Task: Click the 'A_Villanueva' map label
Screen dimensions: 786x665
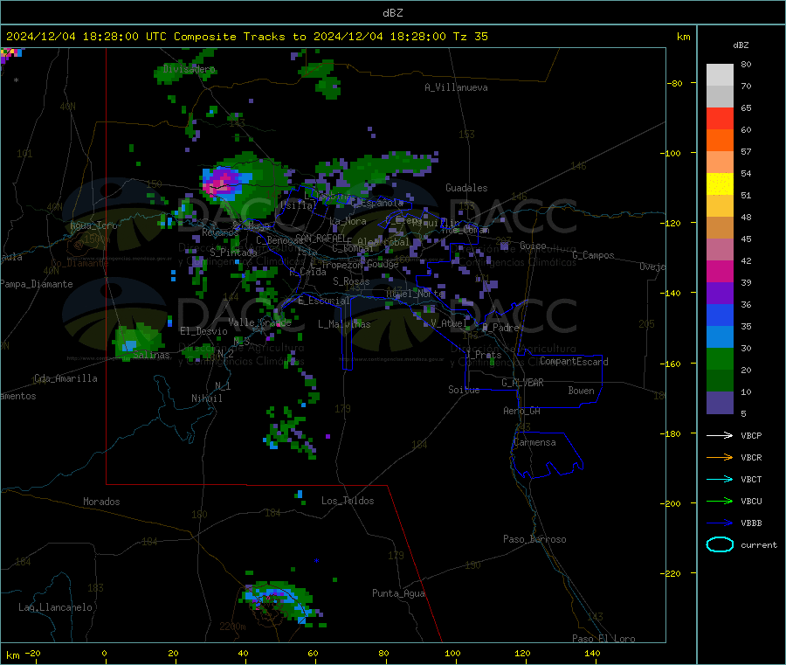Action: point(456,87)
